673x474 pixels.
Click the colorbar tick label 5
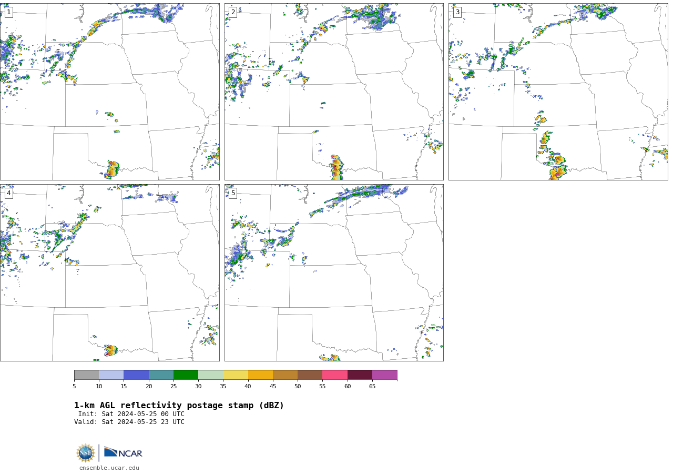(74, 387)
